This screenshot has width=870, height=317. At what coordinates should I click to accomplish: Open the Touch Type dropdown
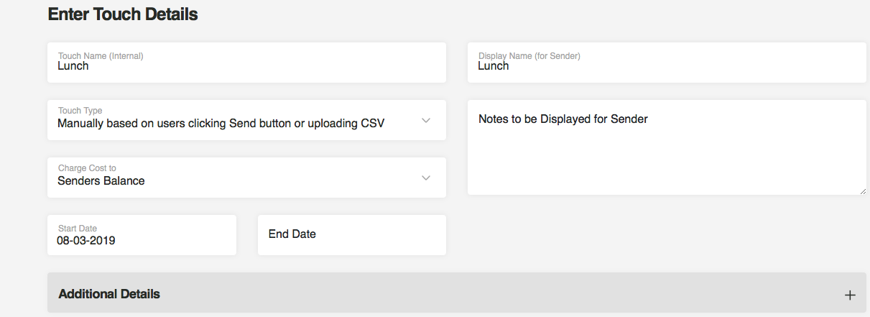point(246,120)
